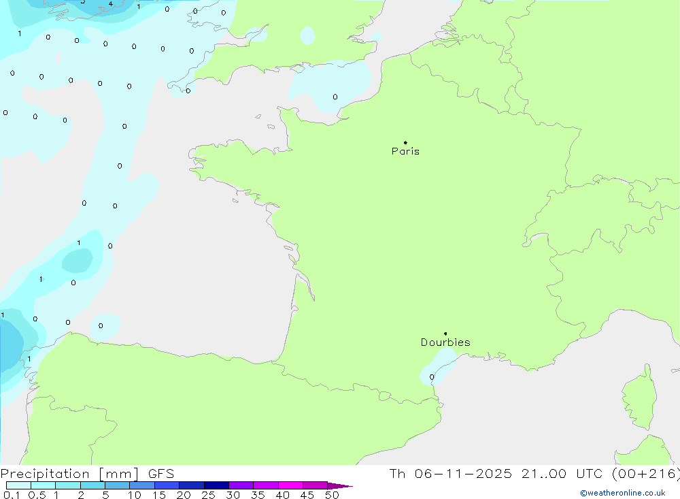Click the legend label 35

pyautogui.click(x=258, y=495)
